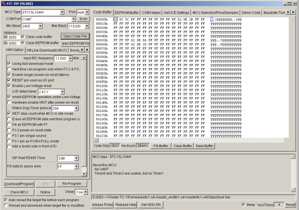Screen dimensions: 299x210
Task: Click the Release Help button
Action: pyautogui.click(x=126, y=205)
